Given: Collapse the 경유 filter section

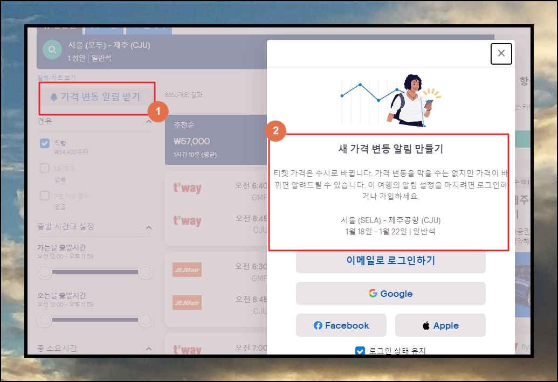Looking at the screenshot, I should point(149,121).
